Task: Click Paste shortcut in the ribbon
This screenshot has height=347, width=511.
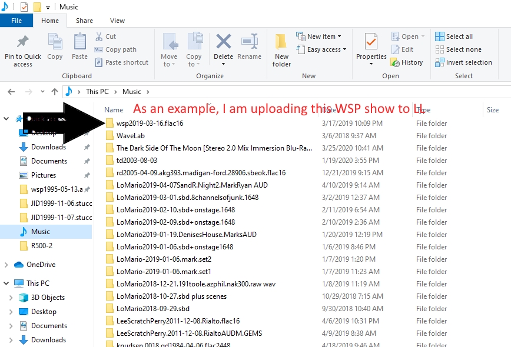Action: point(121,62)
